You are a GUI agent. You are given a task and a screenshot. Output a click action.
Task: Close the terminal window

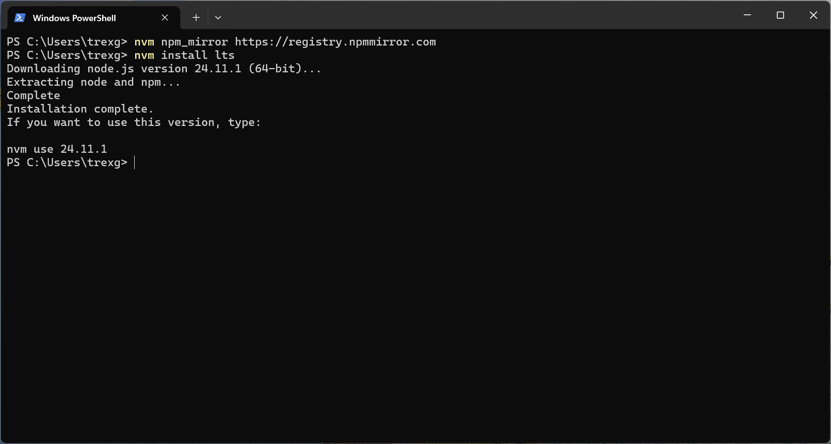coord(813,15)
